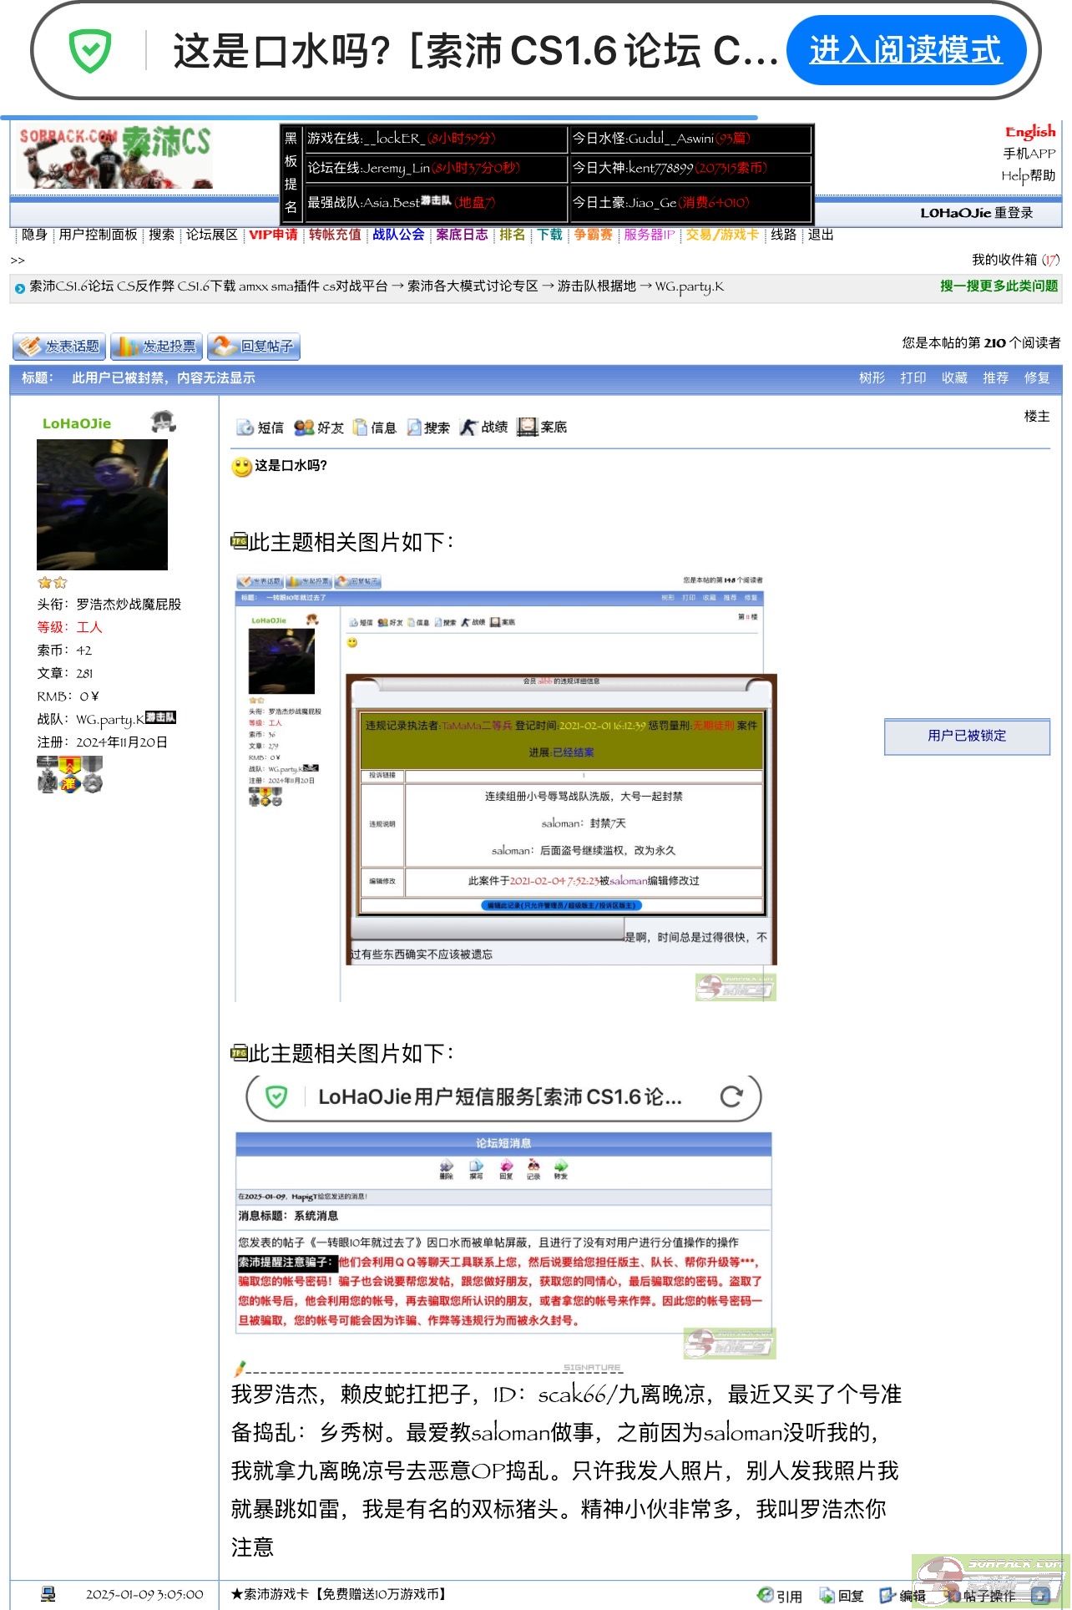Image resolution: width=1072 pixels, height=1610 pixels.
Task: Open 用户控制面板 menu item
Action: click(98, 235)
